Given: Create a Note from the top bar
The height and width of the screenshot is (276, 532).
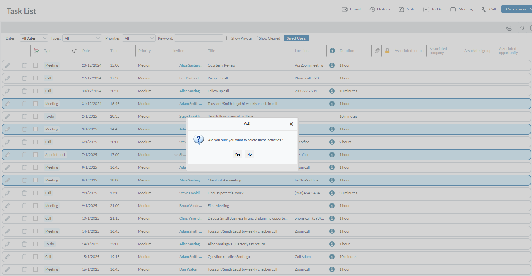Looking at the screenshot, I should tap(407, 9).
